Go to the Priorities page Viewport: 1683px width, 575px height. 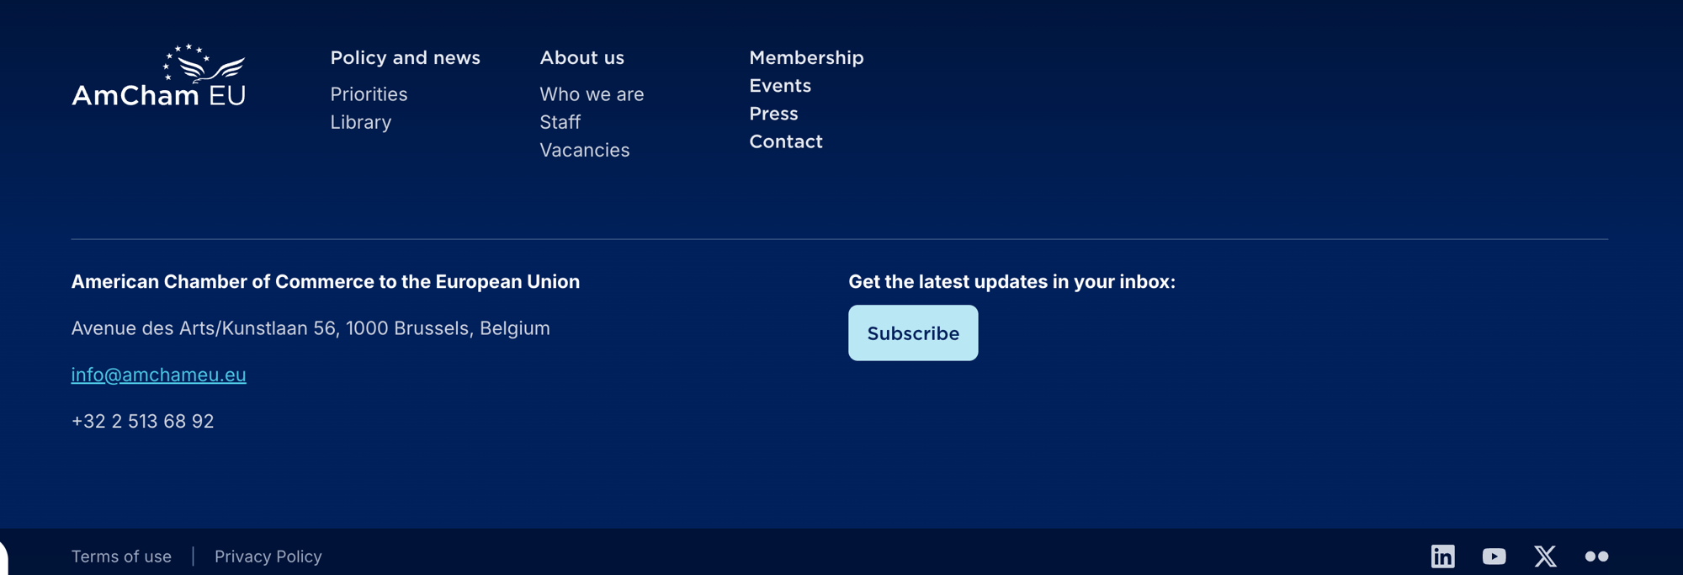point(369,94)
